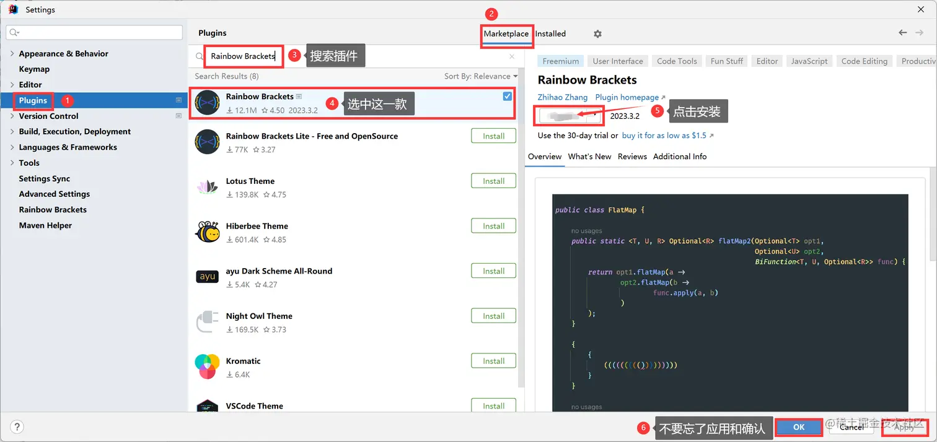Click the Rainbow Brackets plugin icon in results
The image size is (937, 442).
click(207, 103)
